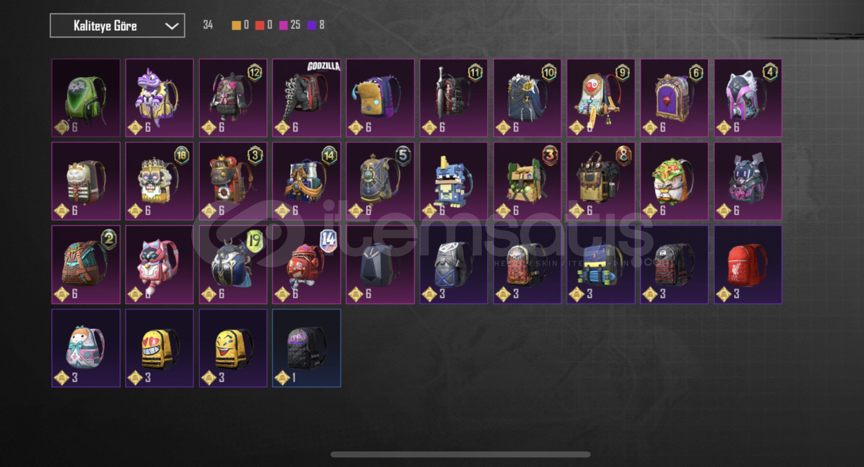The height and width of the screenshot is (467, 864).
Task: Click the yellow quality color indicator
Action: point(236,25)
